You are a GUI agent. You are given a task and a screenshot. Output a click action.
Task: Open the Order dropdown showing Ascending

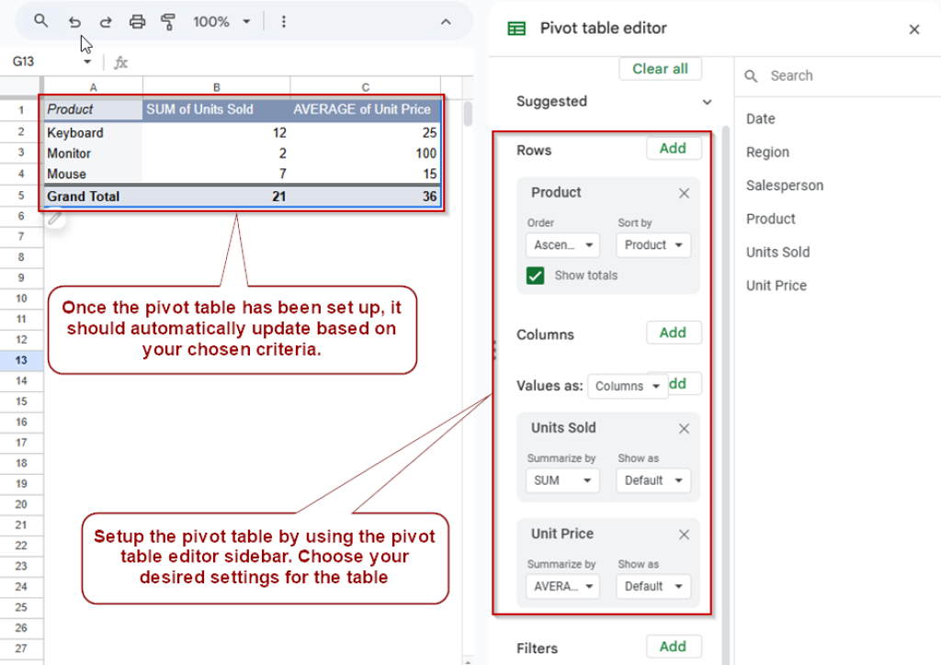[562, 244]
